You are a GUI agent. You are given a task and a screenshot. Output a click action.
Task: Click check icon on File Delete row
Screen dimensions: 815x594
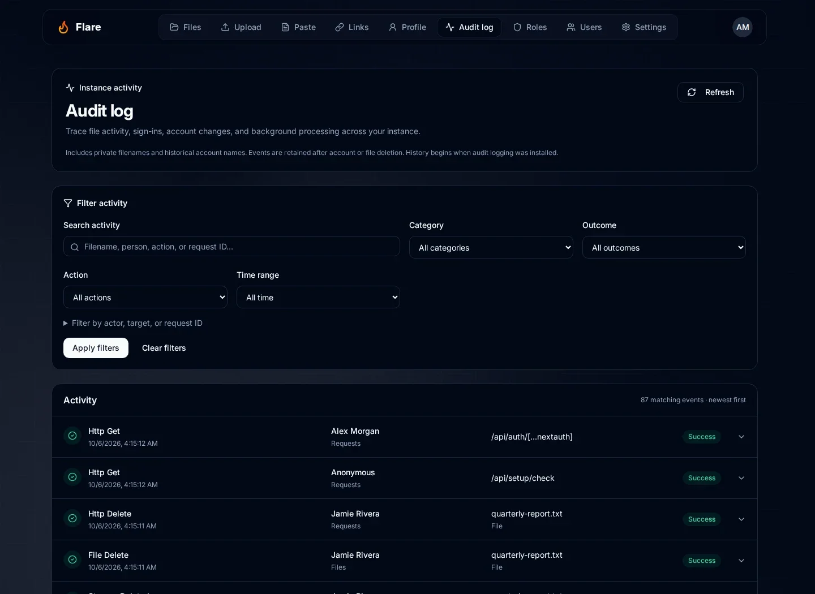click(x=72, y=559)
